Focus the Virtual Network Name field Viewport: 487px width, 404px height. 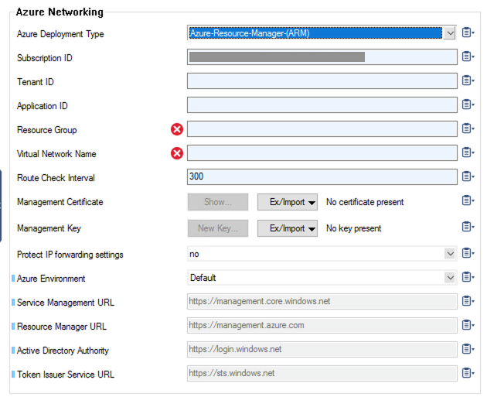322,152
